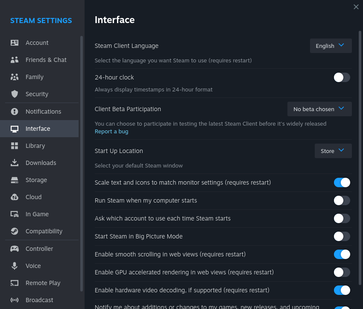Switch to the Library settings section
Image resolution: width=363 pixels, height=309 pixels.
point(35,145)
